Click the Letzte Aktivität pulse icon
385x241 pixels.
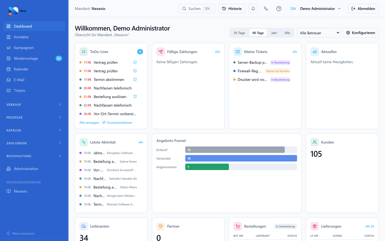84,142
